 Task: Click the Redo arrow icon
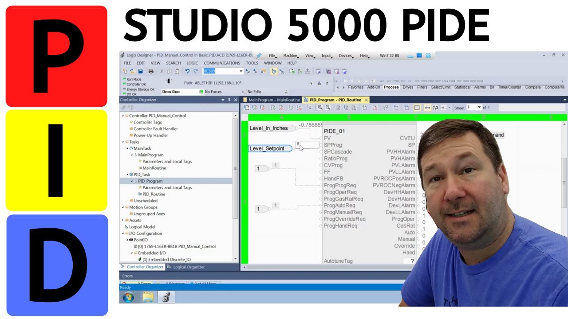point(196,71)
